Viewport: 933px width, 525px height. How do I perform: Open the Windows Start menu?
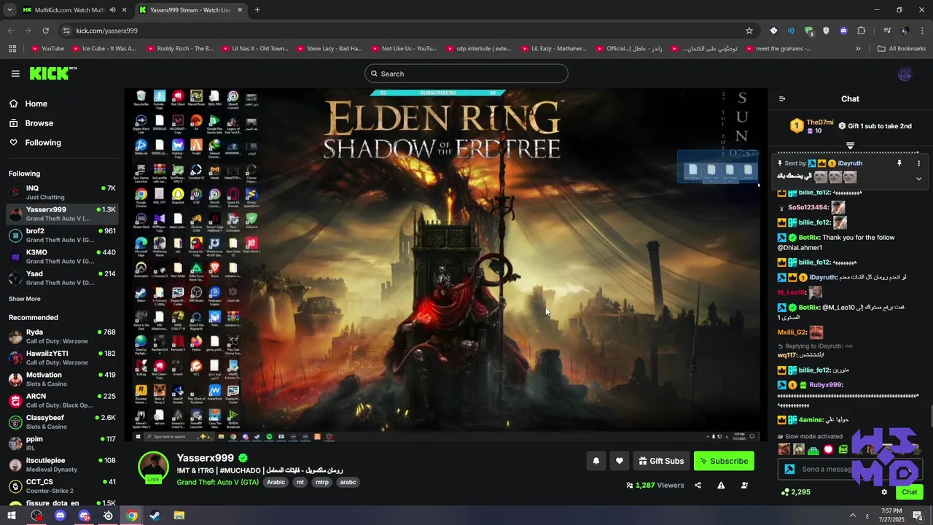point(12,516)
